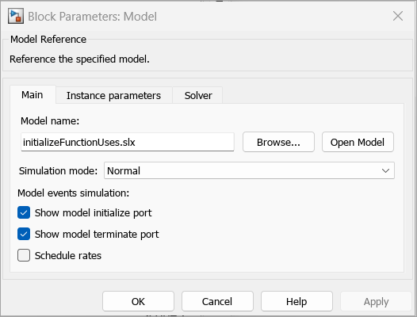Open Help for this block dialog
417x317 pixels.
tap(296, 301)
